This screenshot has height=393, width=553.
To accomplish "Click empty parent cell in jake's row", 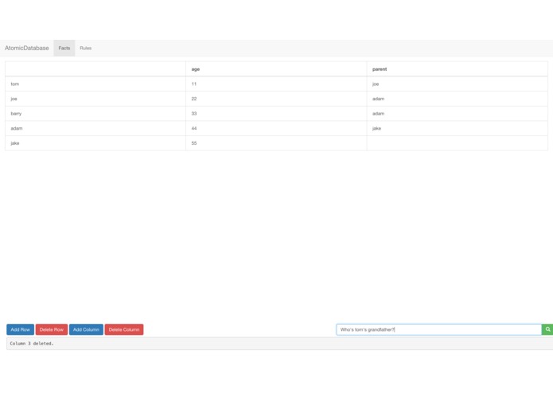I will [457, 143].
